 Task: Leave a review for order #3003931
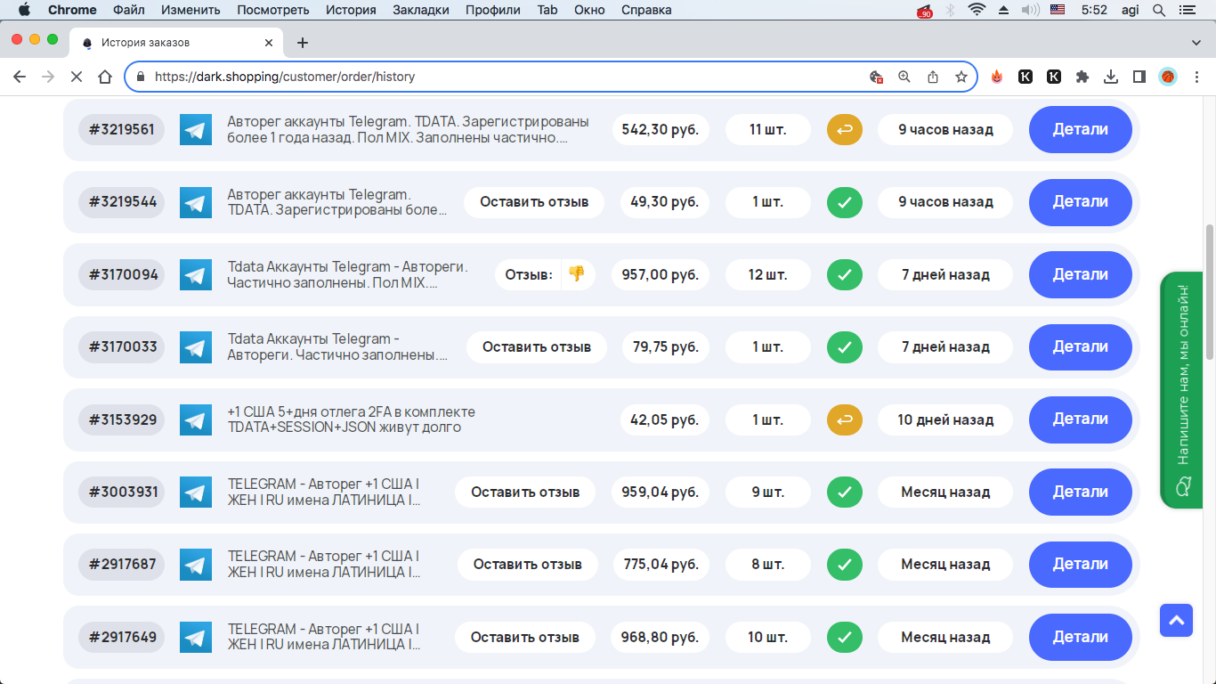525,493
